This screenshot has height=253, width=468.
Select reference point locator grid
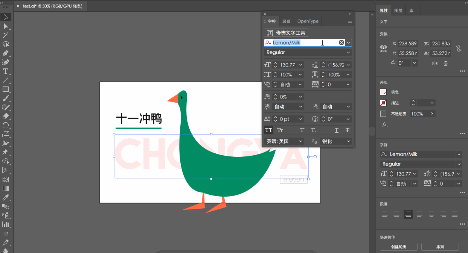pos(383,48)
